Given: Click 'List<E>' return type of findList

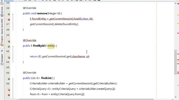Looking at the screenshot, I should point(36,78).
